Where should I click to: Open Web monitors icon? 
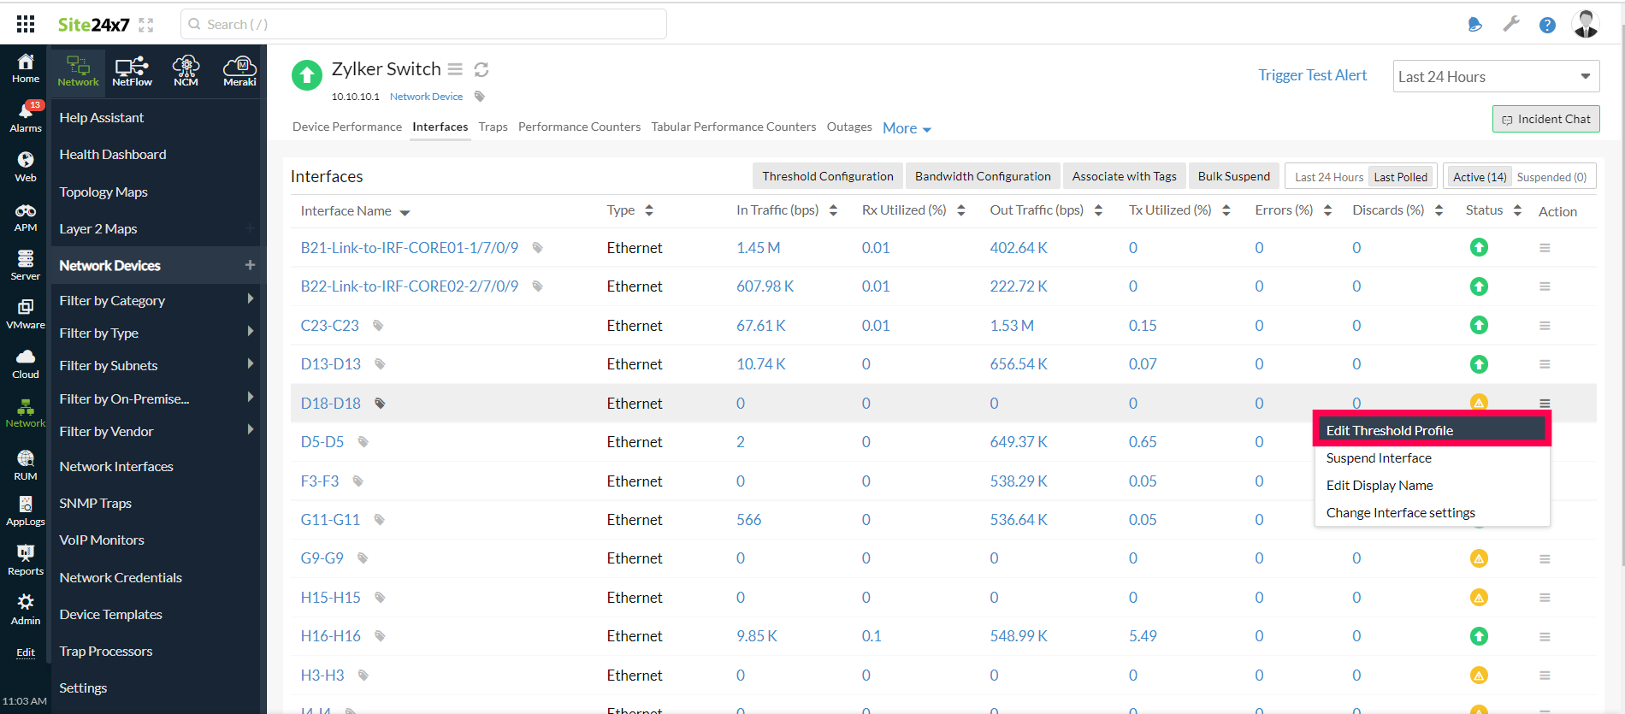coord(26,167)
